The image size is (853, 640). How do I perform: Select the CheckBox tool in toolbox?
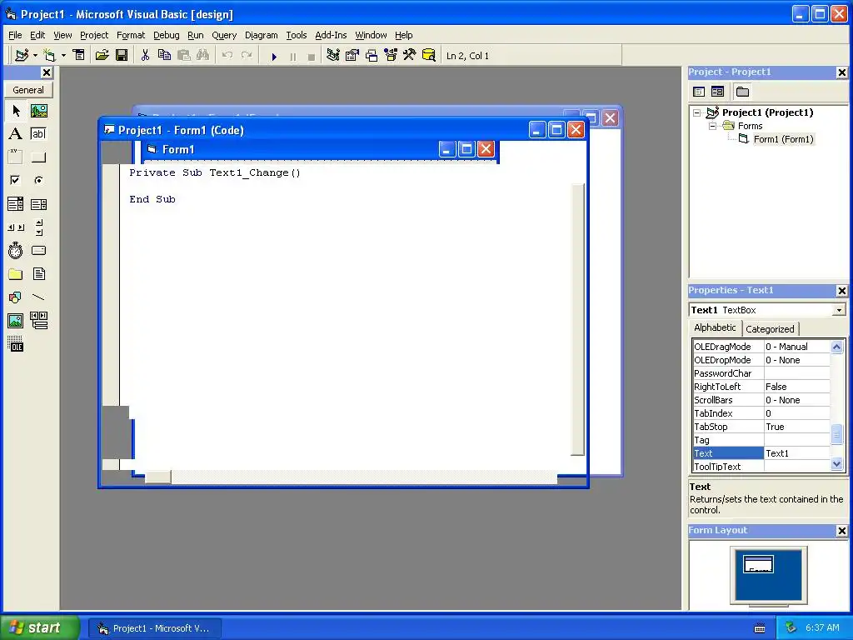(16, 180)
